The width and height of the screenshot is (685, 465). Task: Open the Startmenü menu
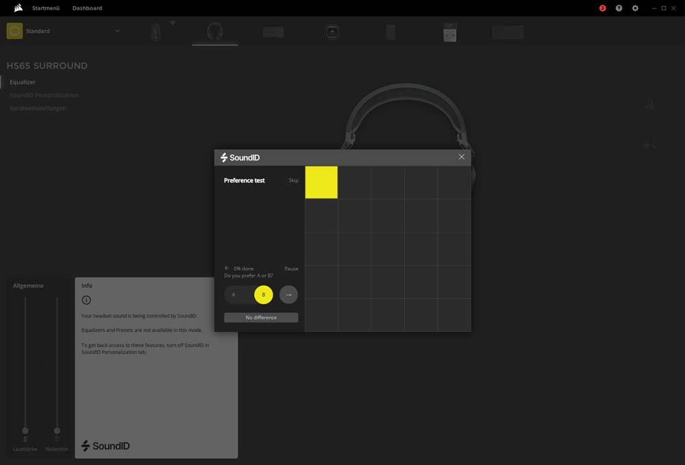(x=46, y=8)
